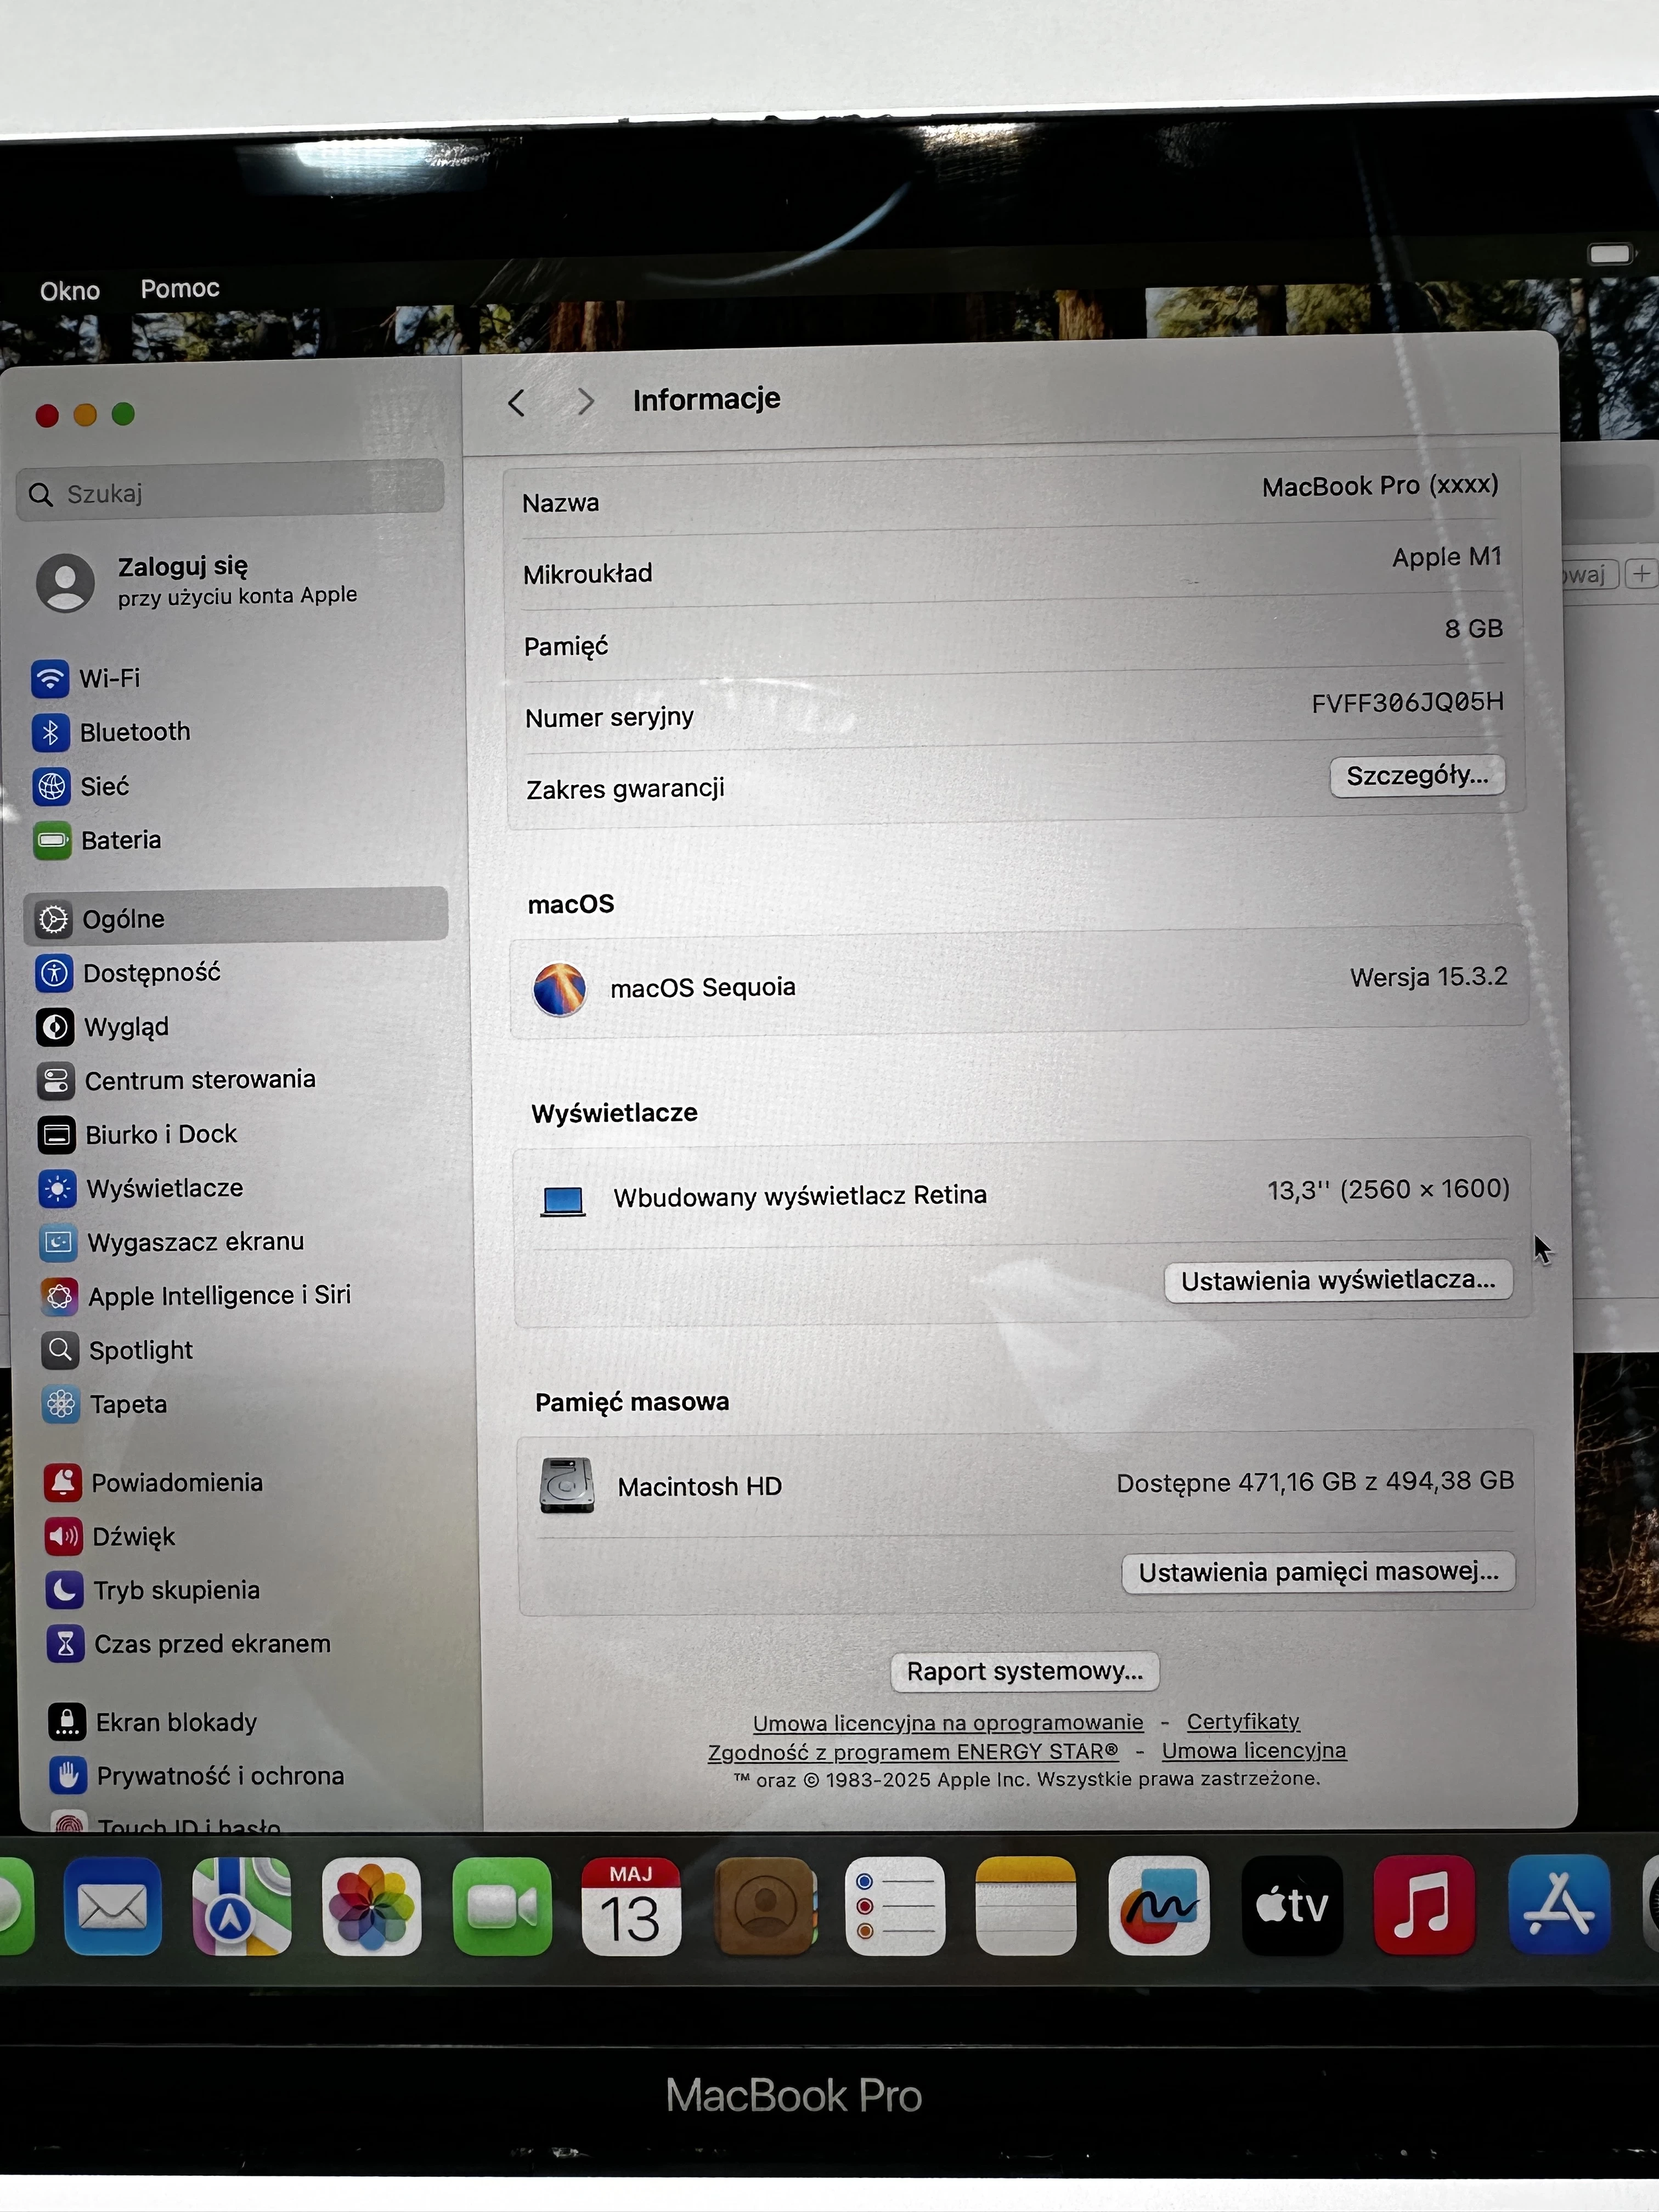Click plus button in background window
The image size is (1659, 2212).
coord(1641,574)
